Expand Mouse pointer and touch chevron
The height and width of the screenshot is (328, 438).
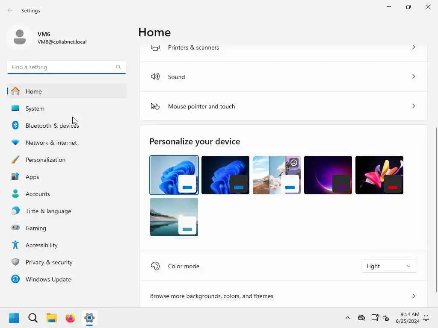414,106
